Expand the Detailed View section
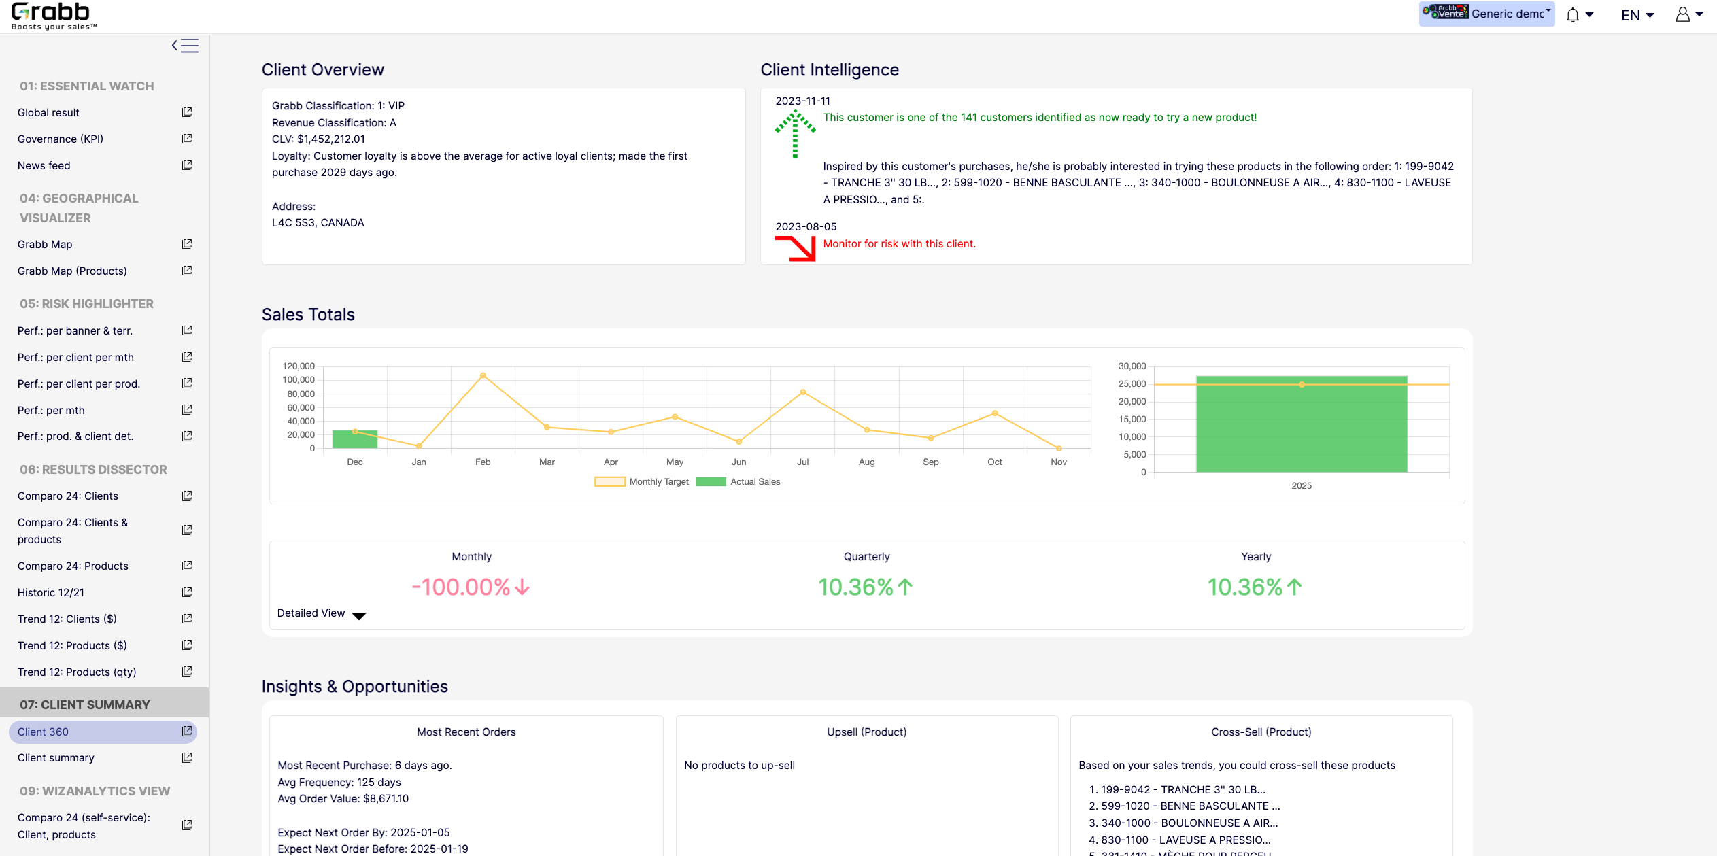This screenshot has height=856, width=1717. 321,613
